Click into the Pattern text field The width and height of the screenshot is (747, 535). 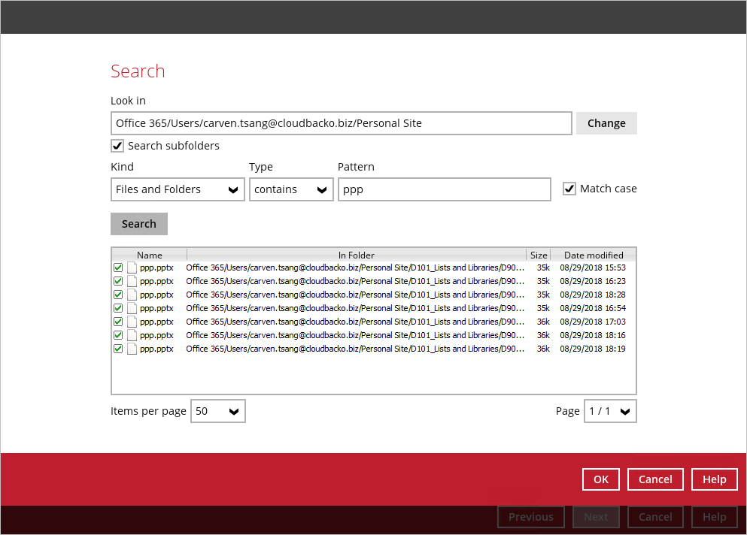(444, 190)
